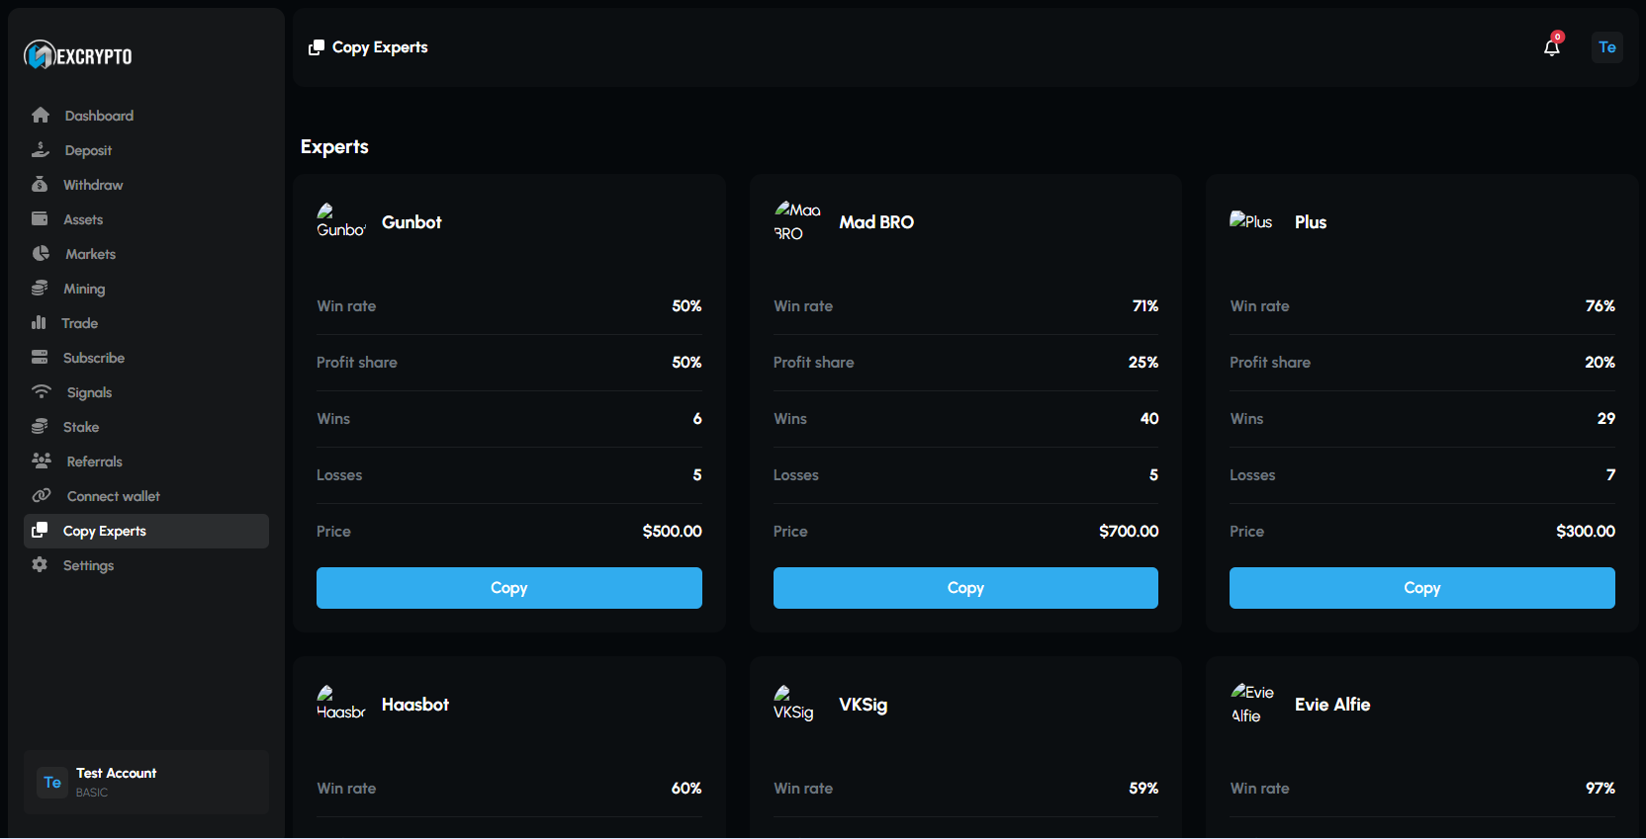The width and height of the screenshot is (1646, 839).
Task: Click the VKSig avatar image
Action: click(x=793, y=704)
